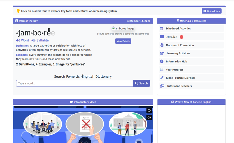Image resolution: width=234 pixels, height=143 pixels.
Task: Click the newspaper icon in What's New header
Action: 173,102
